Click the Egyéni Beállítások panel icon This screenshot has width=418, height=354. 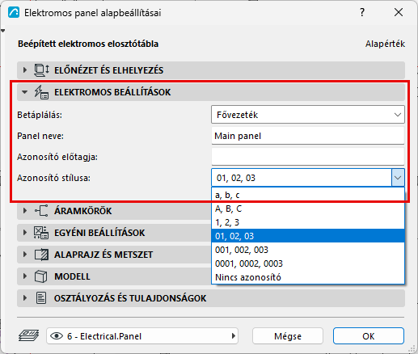pos(41,233)
